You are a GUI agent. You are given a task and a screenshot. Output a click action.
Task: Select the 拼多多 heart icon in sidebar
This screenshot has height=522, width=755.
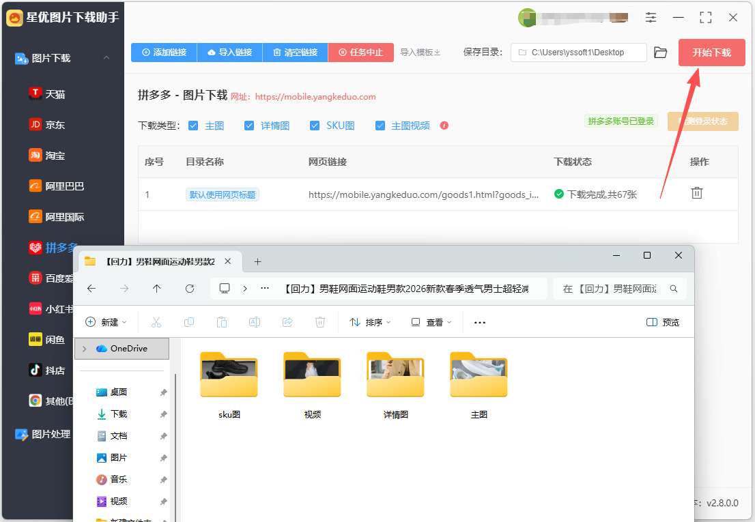coord(35,247)
